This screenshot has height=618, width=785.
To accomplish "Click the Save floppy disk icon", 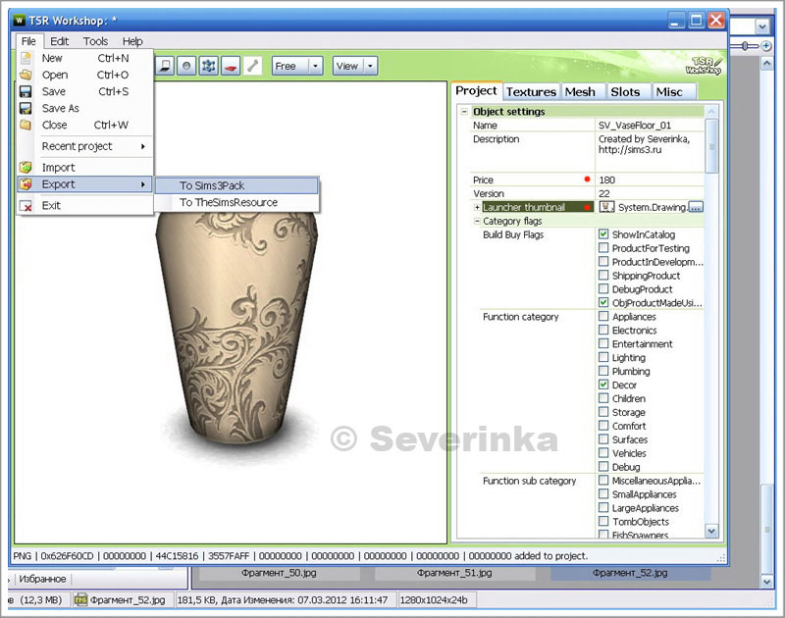I will point(26,91).
